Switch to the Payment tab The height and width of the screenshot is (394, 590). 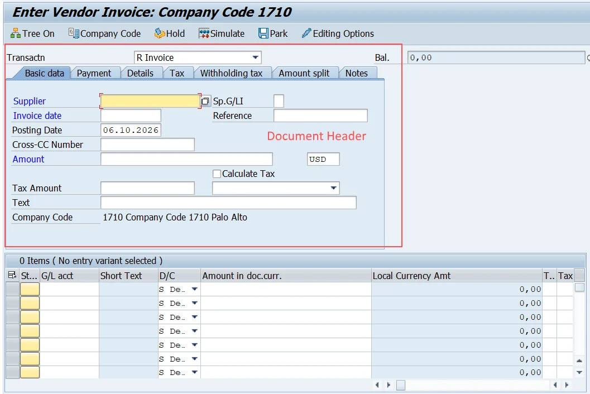tap(94, 73)
